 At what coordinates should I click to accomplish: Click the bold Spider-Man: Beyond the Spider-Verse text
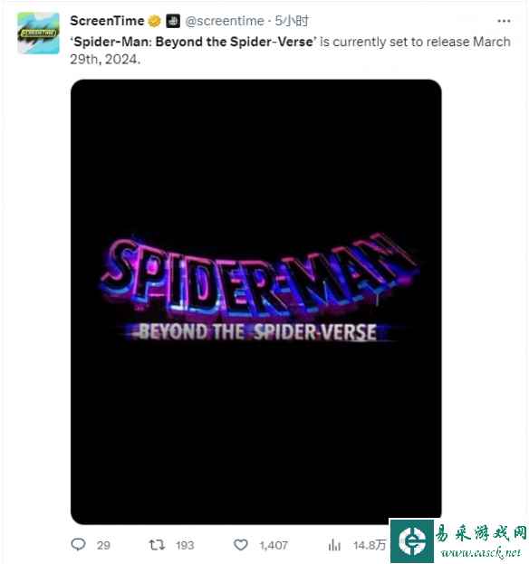coord(194,42)
